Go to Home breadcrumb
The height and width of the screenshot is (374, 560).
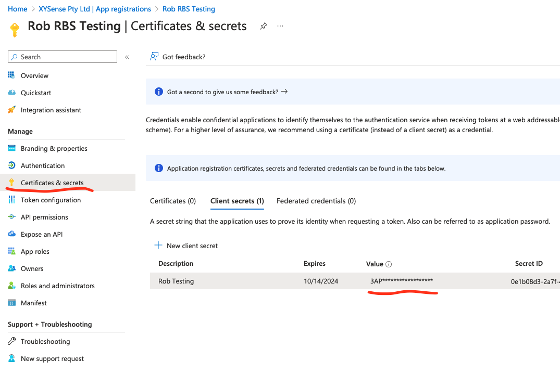[x=18, y=9]
